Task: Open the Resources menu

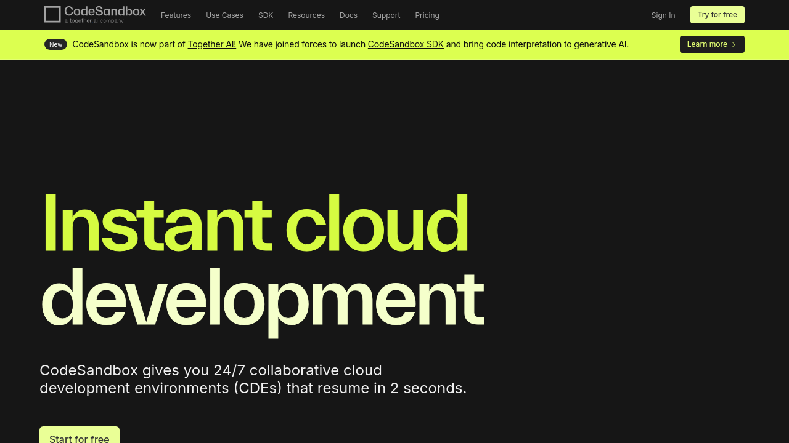Action: [x=306, y=15]
